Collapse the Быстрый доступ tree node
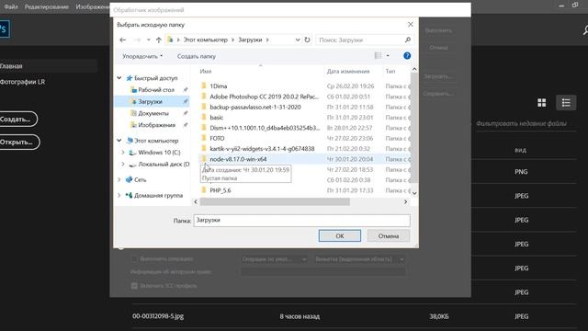Viewport: 588px width, 331px height. pos(119,78)
